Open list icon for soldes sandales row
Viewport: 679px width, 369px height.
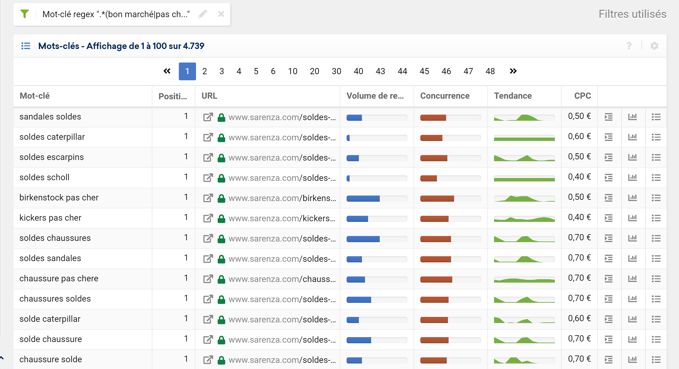click(656, 259)
